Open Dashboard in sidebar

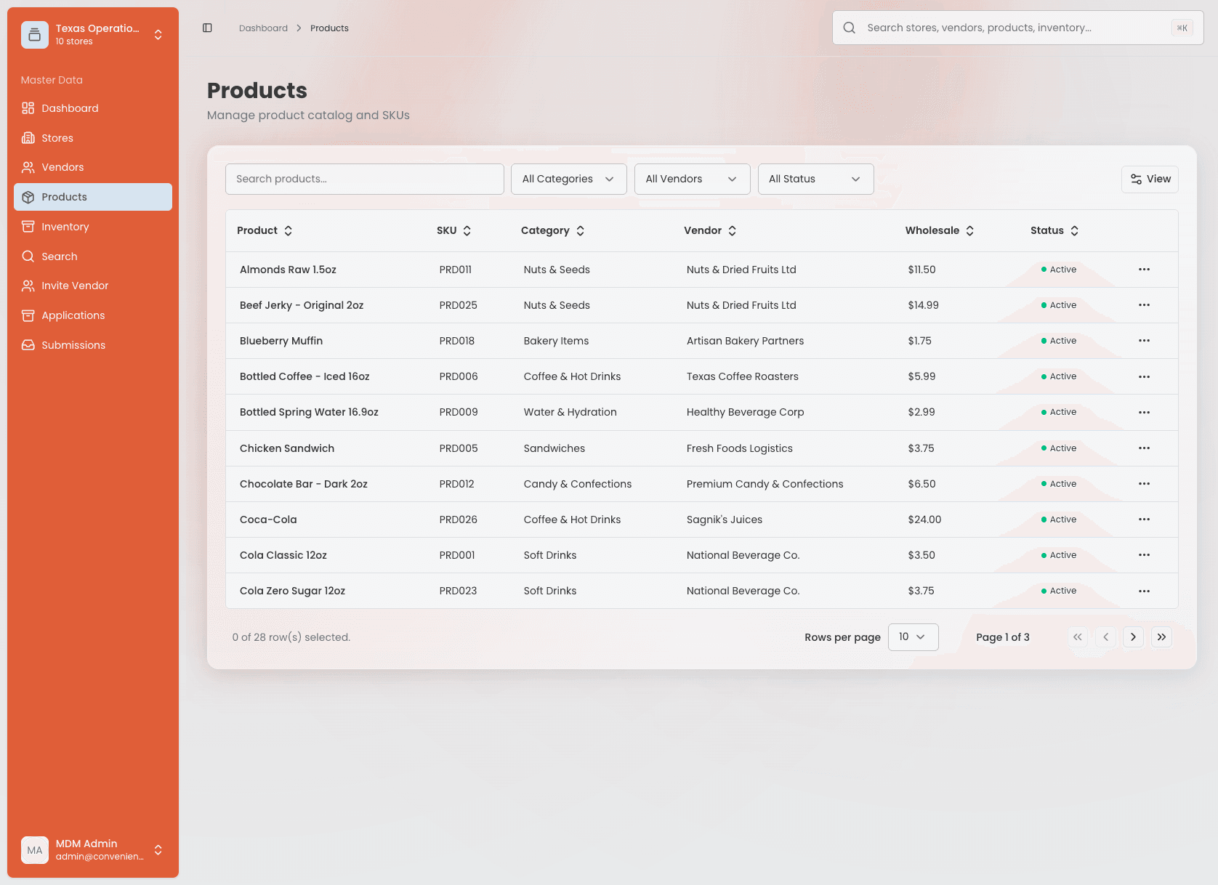[x=93, y=108]
